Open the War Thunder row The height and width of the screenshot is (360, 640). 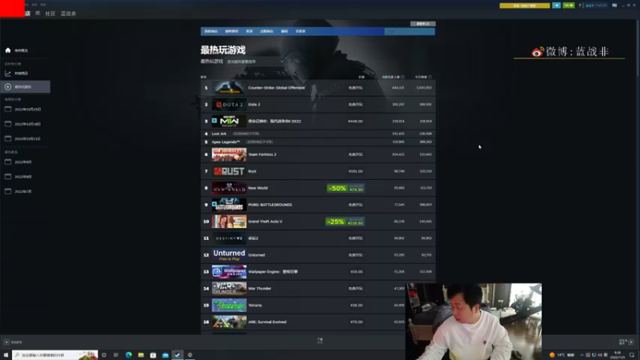point(318,289)
